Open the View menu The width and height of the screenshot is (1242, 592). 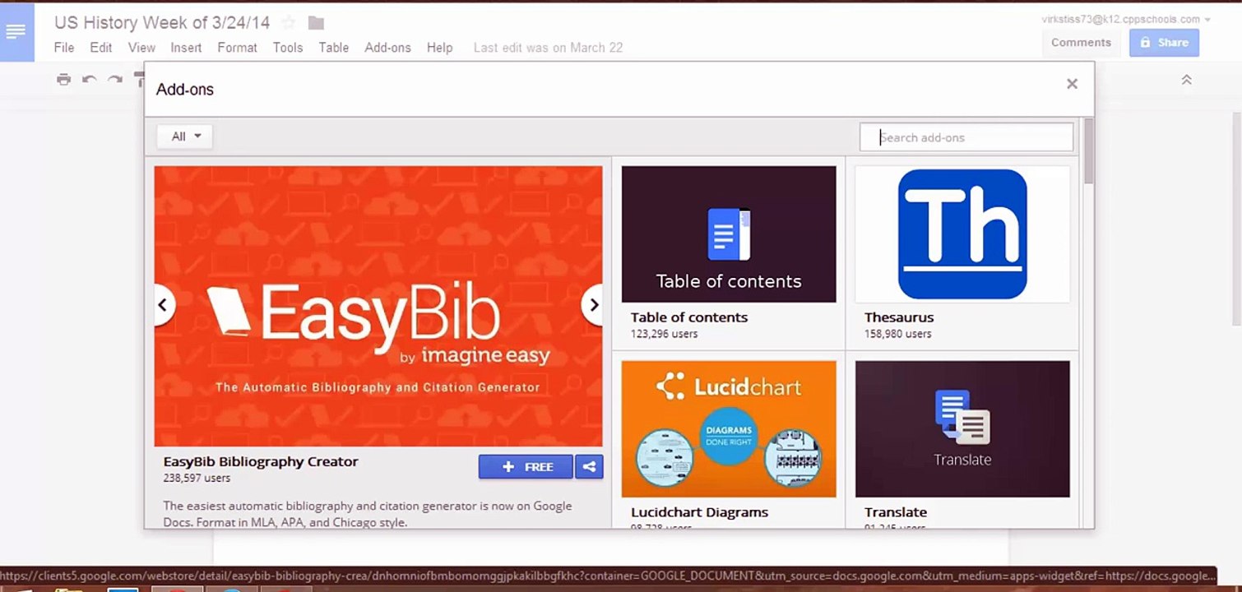click(141, 48)
